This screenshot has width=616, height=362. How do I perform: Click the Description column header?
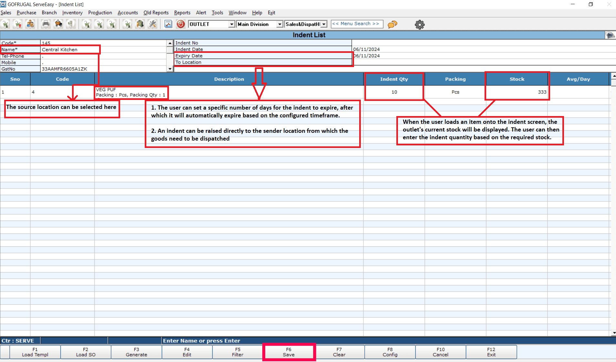[x=229, y=79]
